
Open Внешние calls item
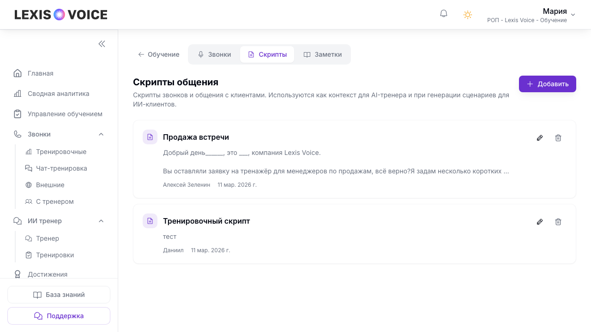65,185
